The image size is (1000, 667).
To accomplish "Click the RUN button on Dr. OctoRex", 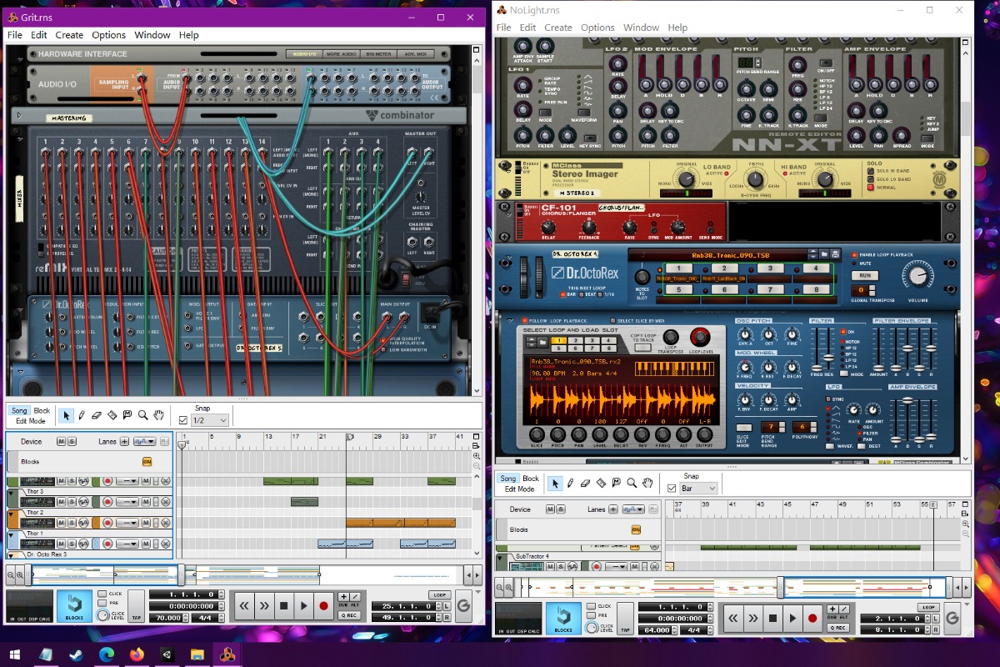I will [x=865, y=275].
